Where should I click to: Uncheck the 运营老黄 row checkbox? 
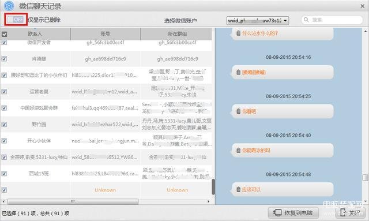(x=4, y=91)
